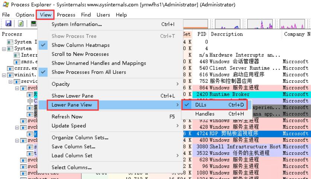Close the View menu
Viewport: 311px width, 179px height.
45,15
